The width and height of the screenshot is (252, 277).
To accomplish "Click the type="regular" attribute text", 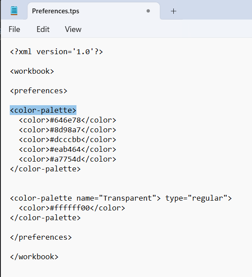I will point(196,198).
